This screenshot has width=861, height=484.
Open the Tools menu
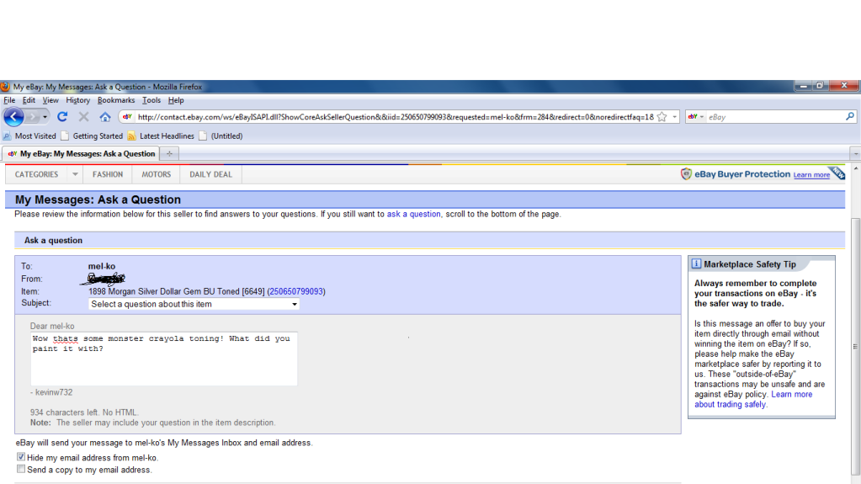click(151, 100)
